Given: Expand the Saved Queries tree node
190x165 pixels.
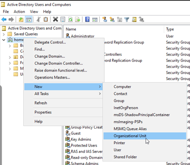Looking at the screenshot, I should (x=4, y=34).
